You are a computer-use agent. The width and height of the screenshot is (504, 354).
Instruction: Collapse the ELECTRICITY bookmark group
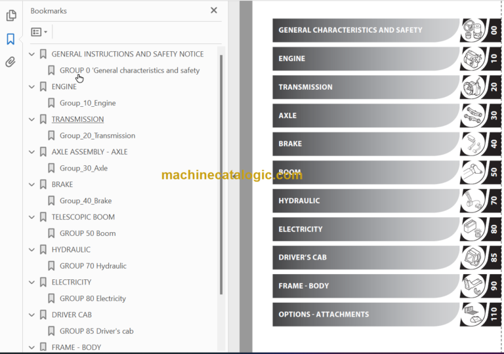point(31,282)
